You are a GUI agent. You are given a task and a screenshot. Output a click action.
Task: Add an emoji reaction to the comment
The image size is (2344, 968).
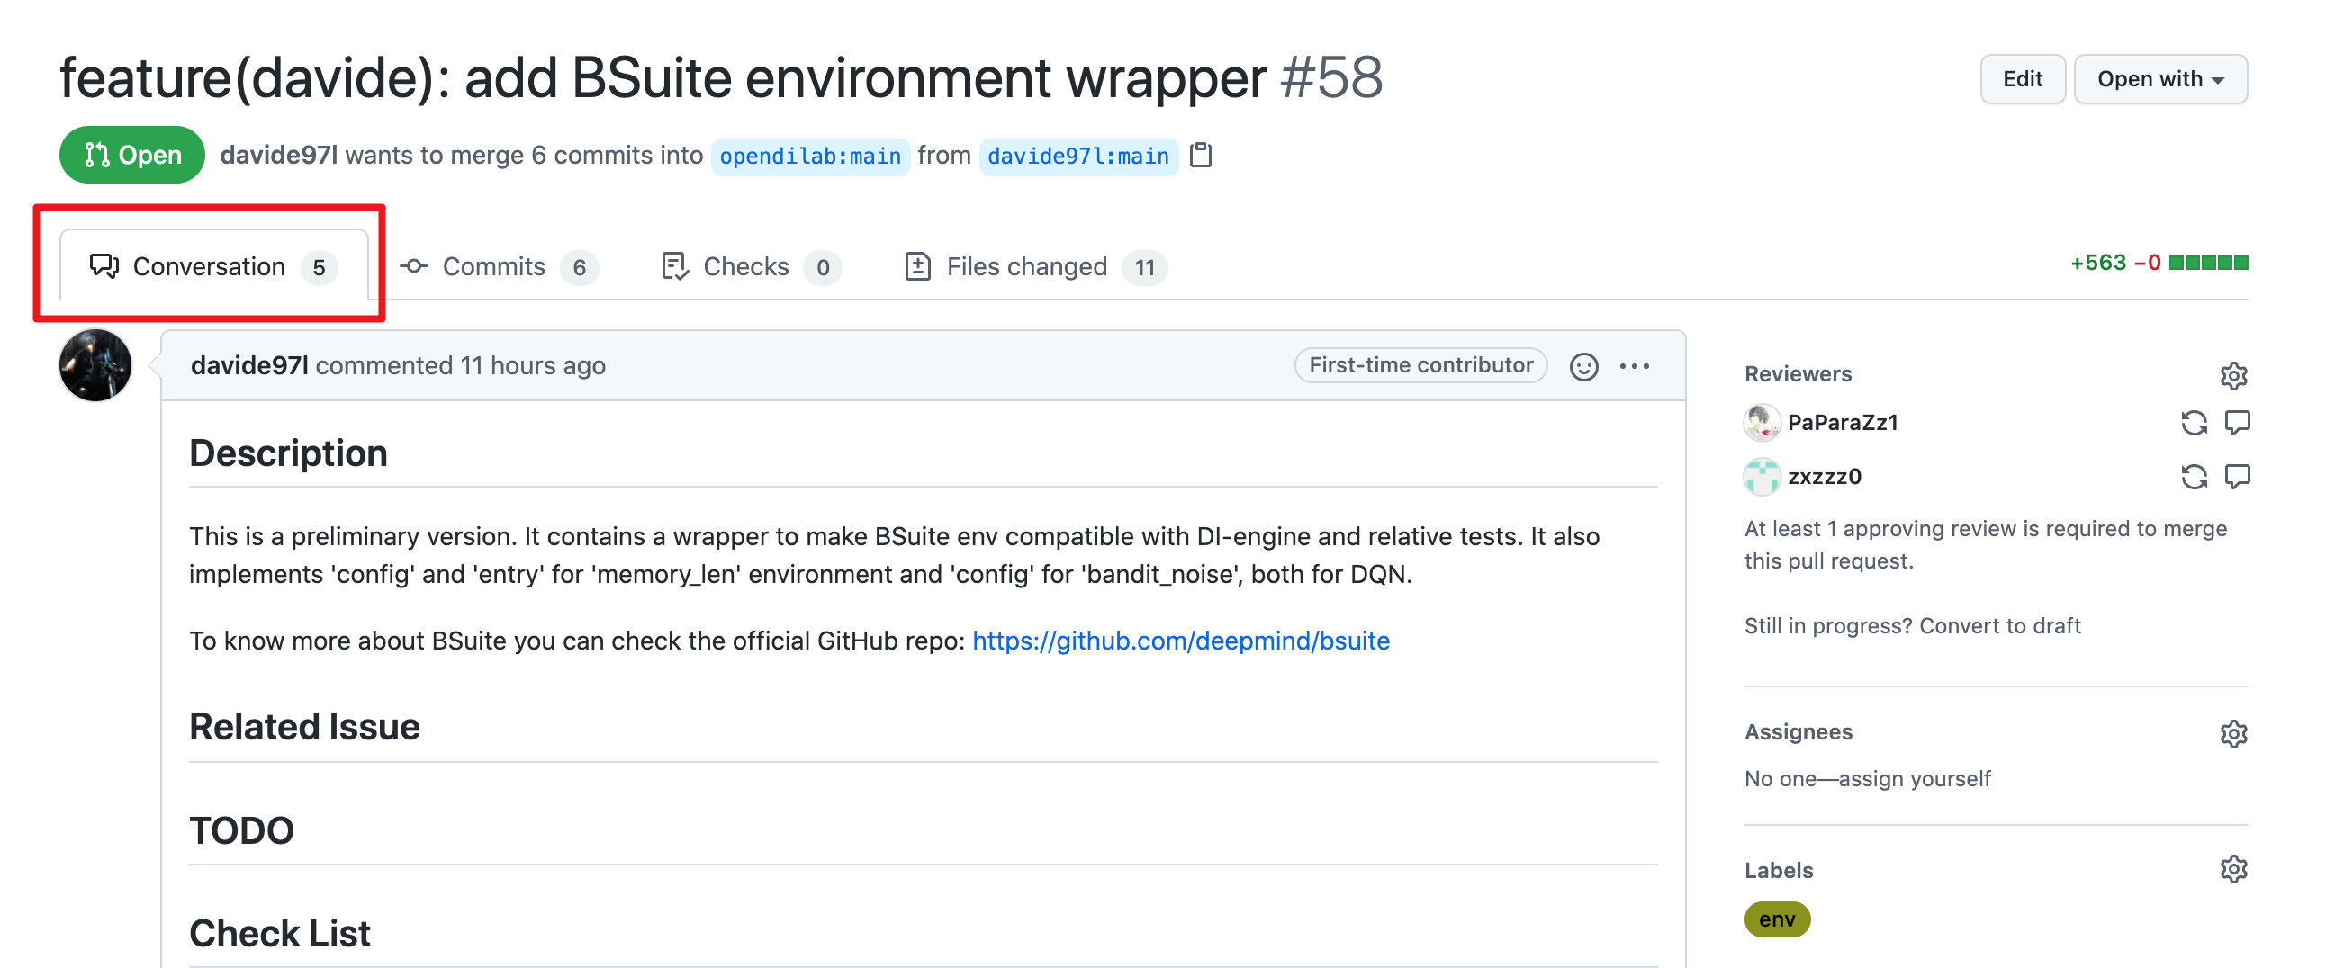pyautogui.click(x=1583, y=366)
